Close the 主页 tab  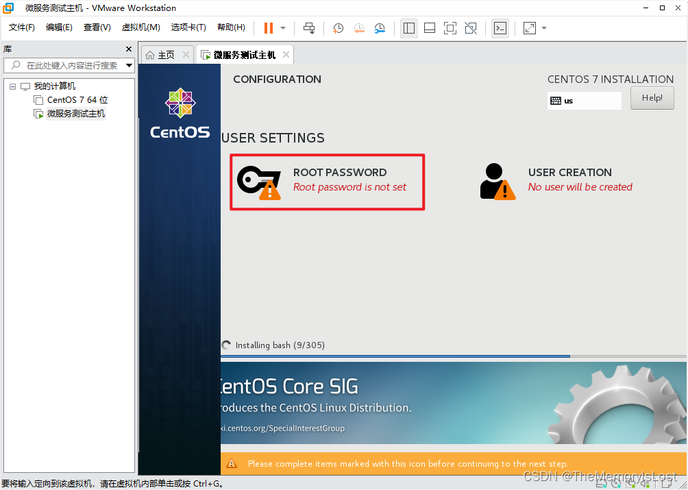click(186, 55)
